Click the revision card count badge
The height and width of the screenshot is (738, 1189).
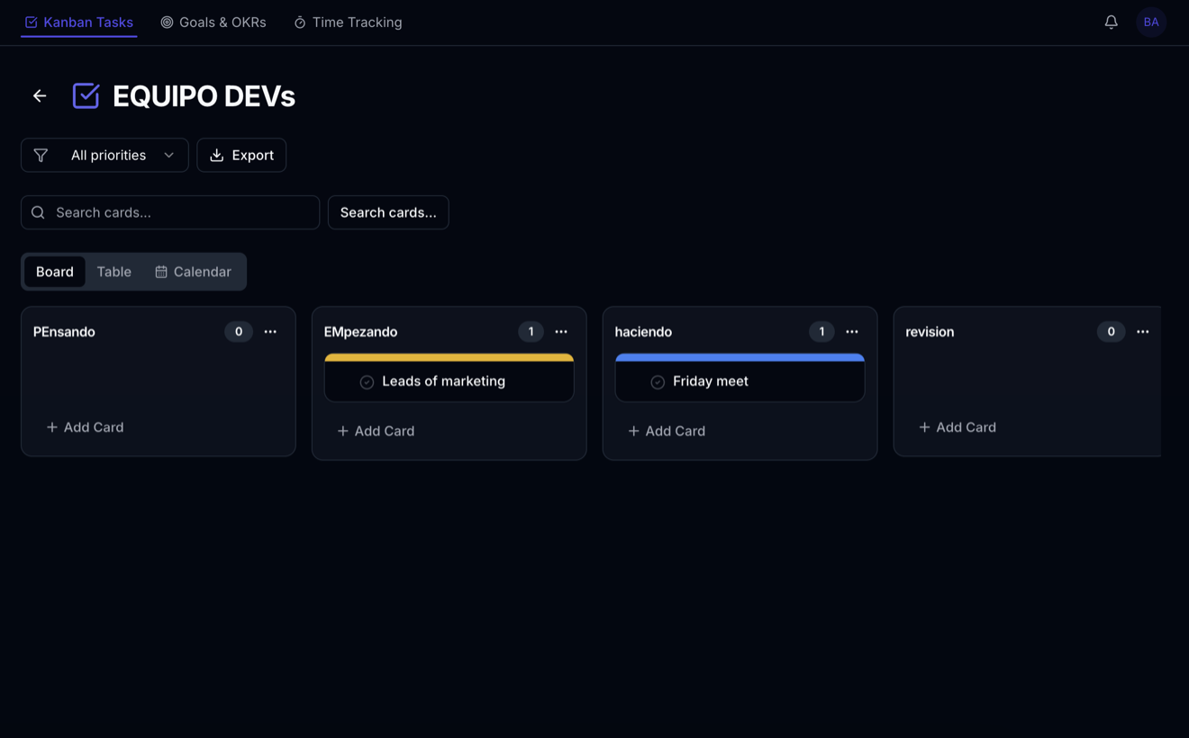point(1111,332)
